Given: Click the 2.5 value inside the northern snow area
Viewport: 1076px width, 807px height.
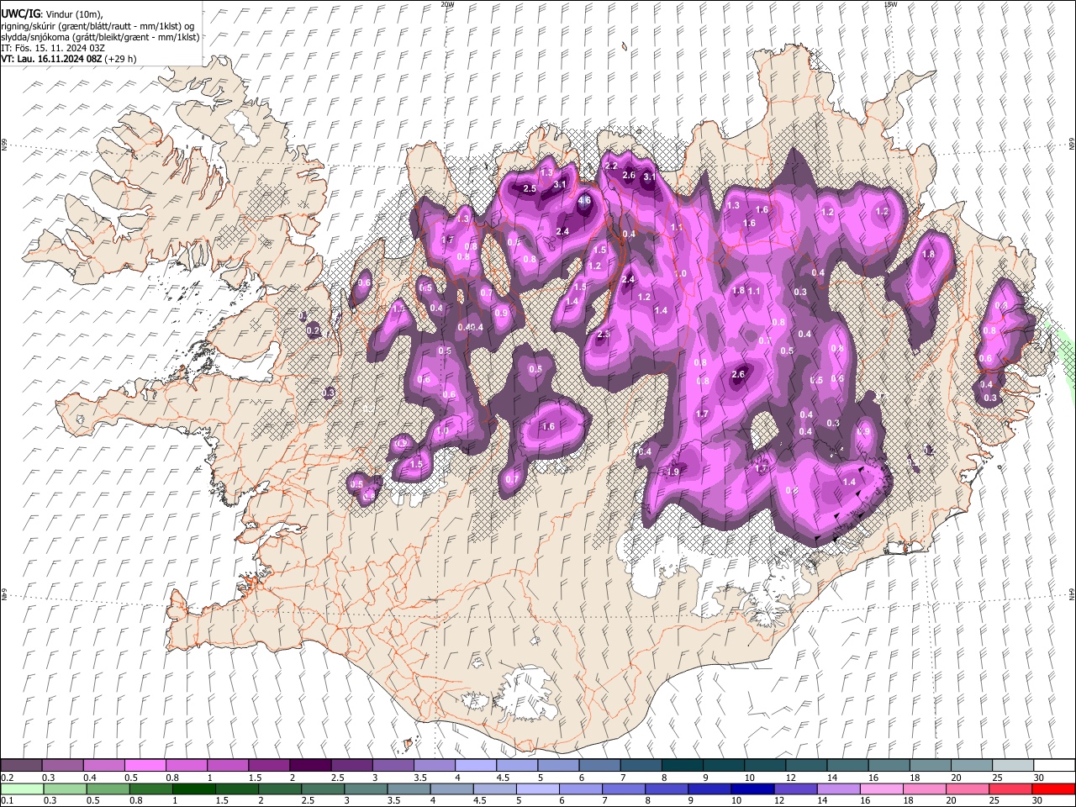Looking at the screenshot, I should [x=530, y=189].
